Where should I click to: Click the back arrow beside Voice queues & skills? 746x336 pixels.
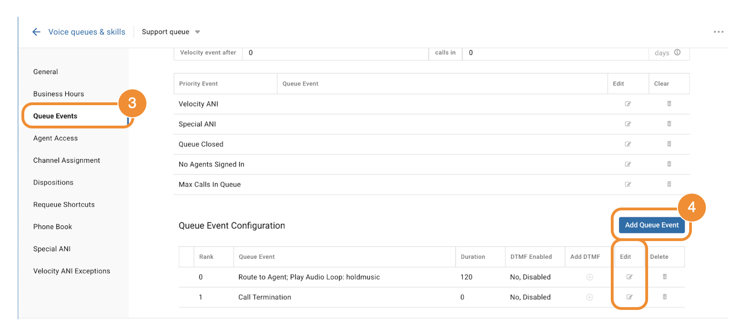[36, 32]
